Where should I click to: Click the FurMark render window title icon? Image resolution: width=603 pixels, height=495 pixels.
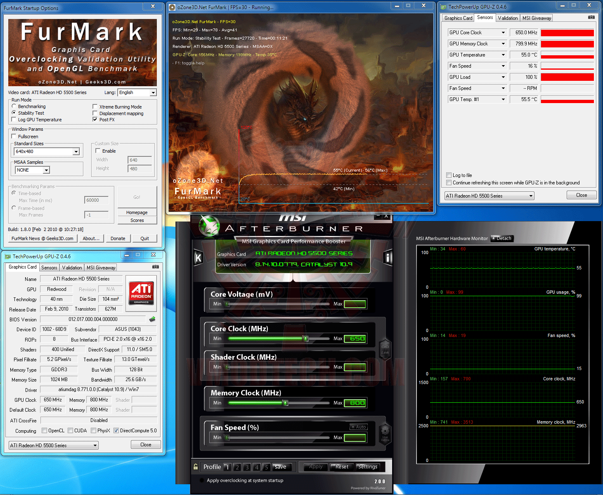(172, 7)
